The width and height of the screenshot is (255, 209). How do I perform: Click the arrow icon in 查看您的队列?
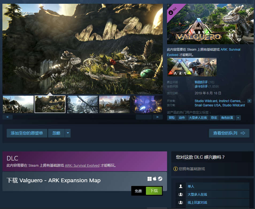(x=243, y=133)
